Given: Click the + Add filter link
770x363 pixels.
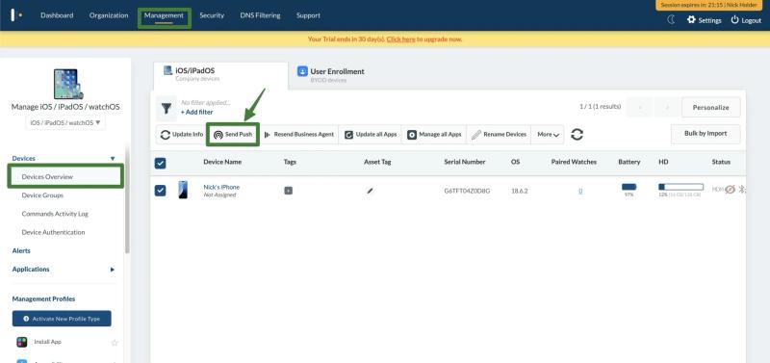Looking at the screenshot, I should coord(197,112).
